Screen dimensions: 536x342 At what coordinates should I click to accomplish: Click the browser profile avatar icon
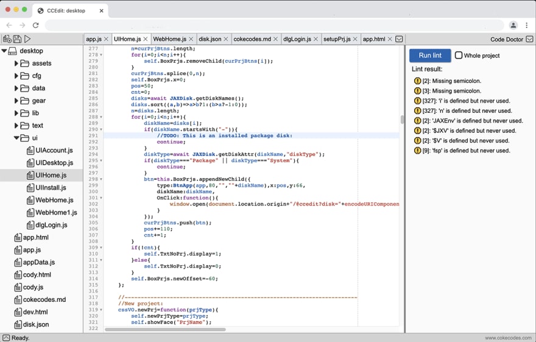(x=513, y=25)
